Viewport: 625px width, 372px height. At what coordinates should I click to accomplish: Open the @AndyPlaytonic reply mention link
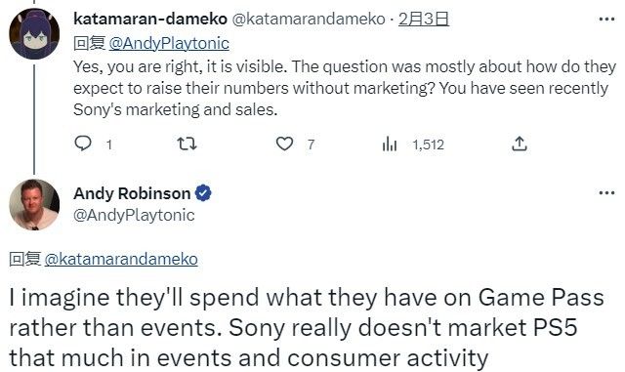tap(169, 43)
